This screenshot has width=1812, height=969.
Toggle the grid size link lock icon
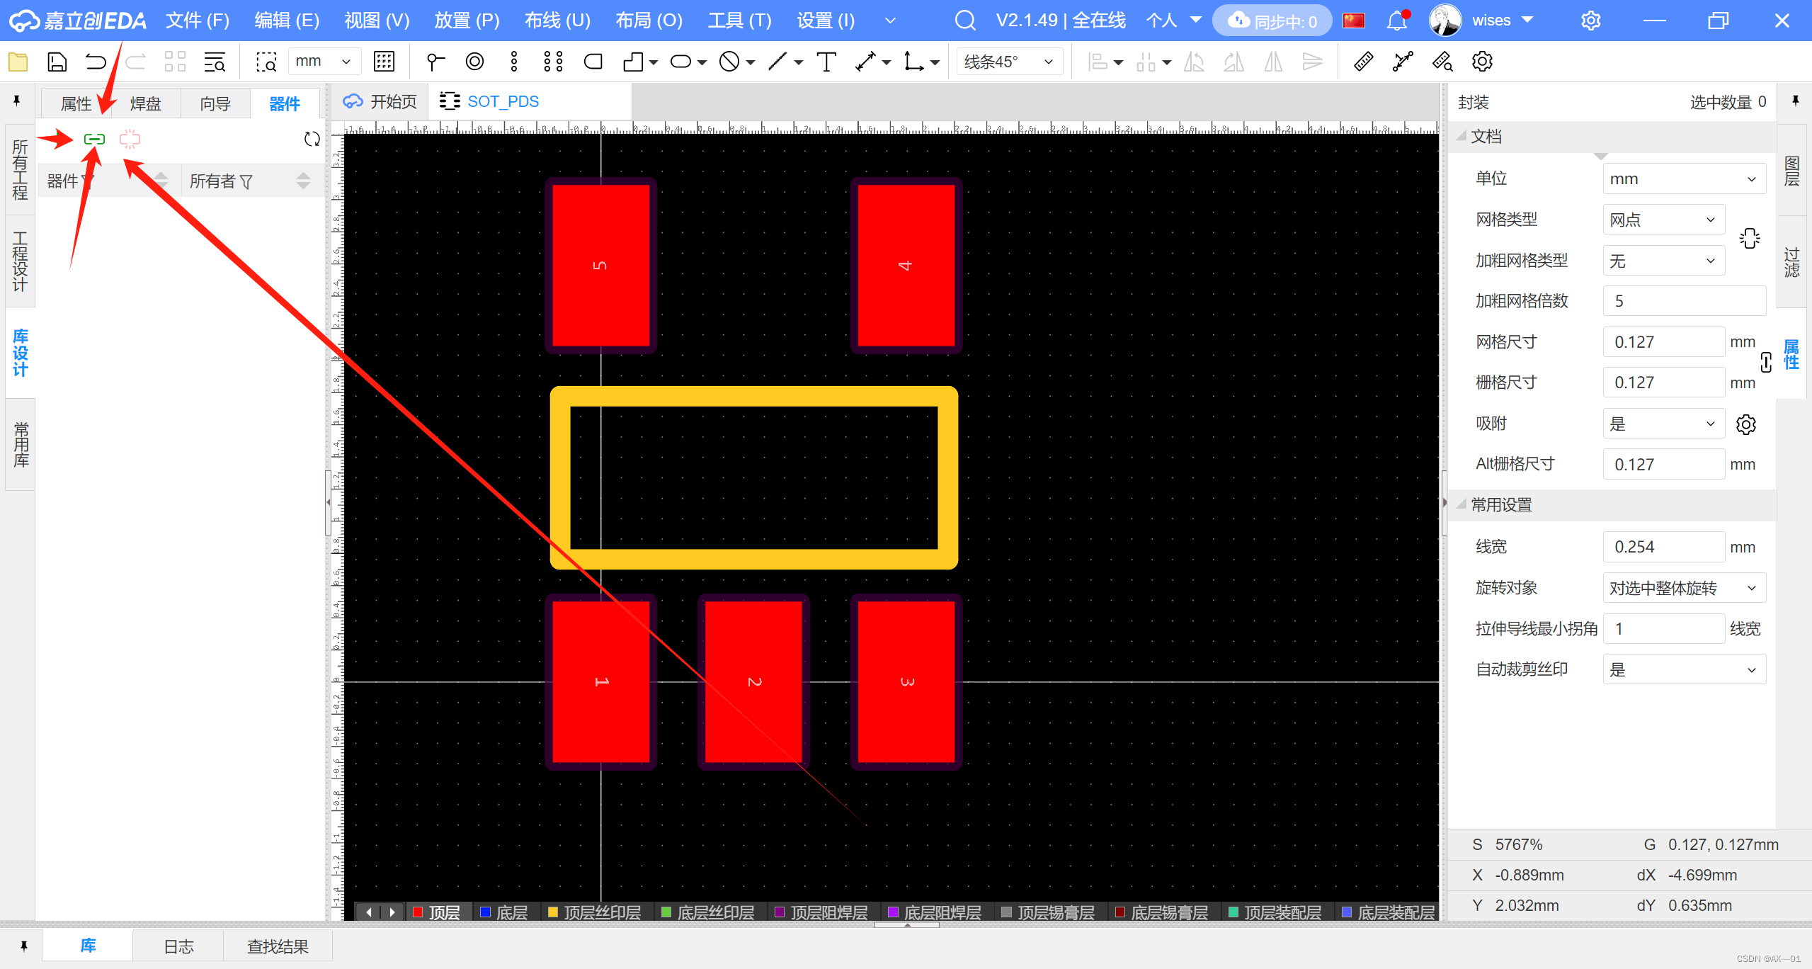(1766, 362)
